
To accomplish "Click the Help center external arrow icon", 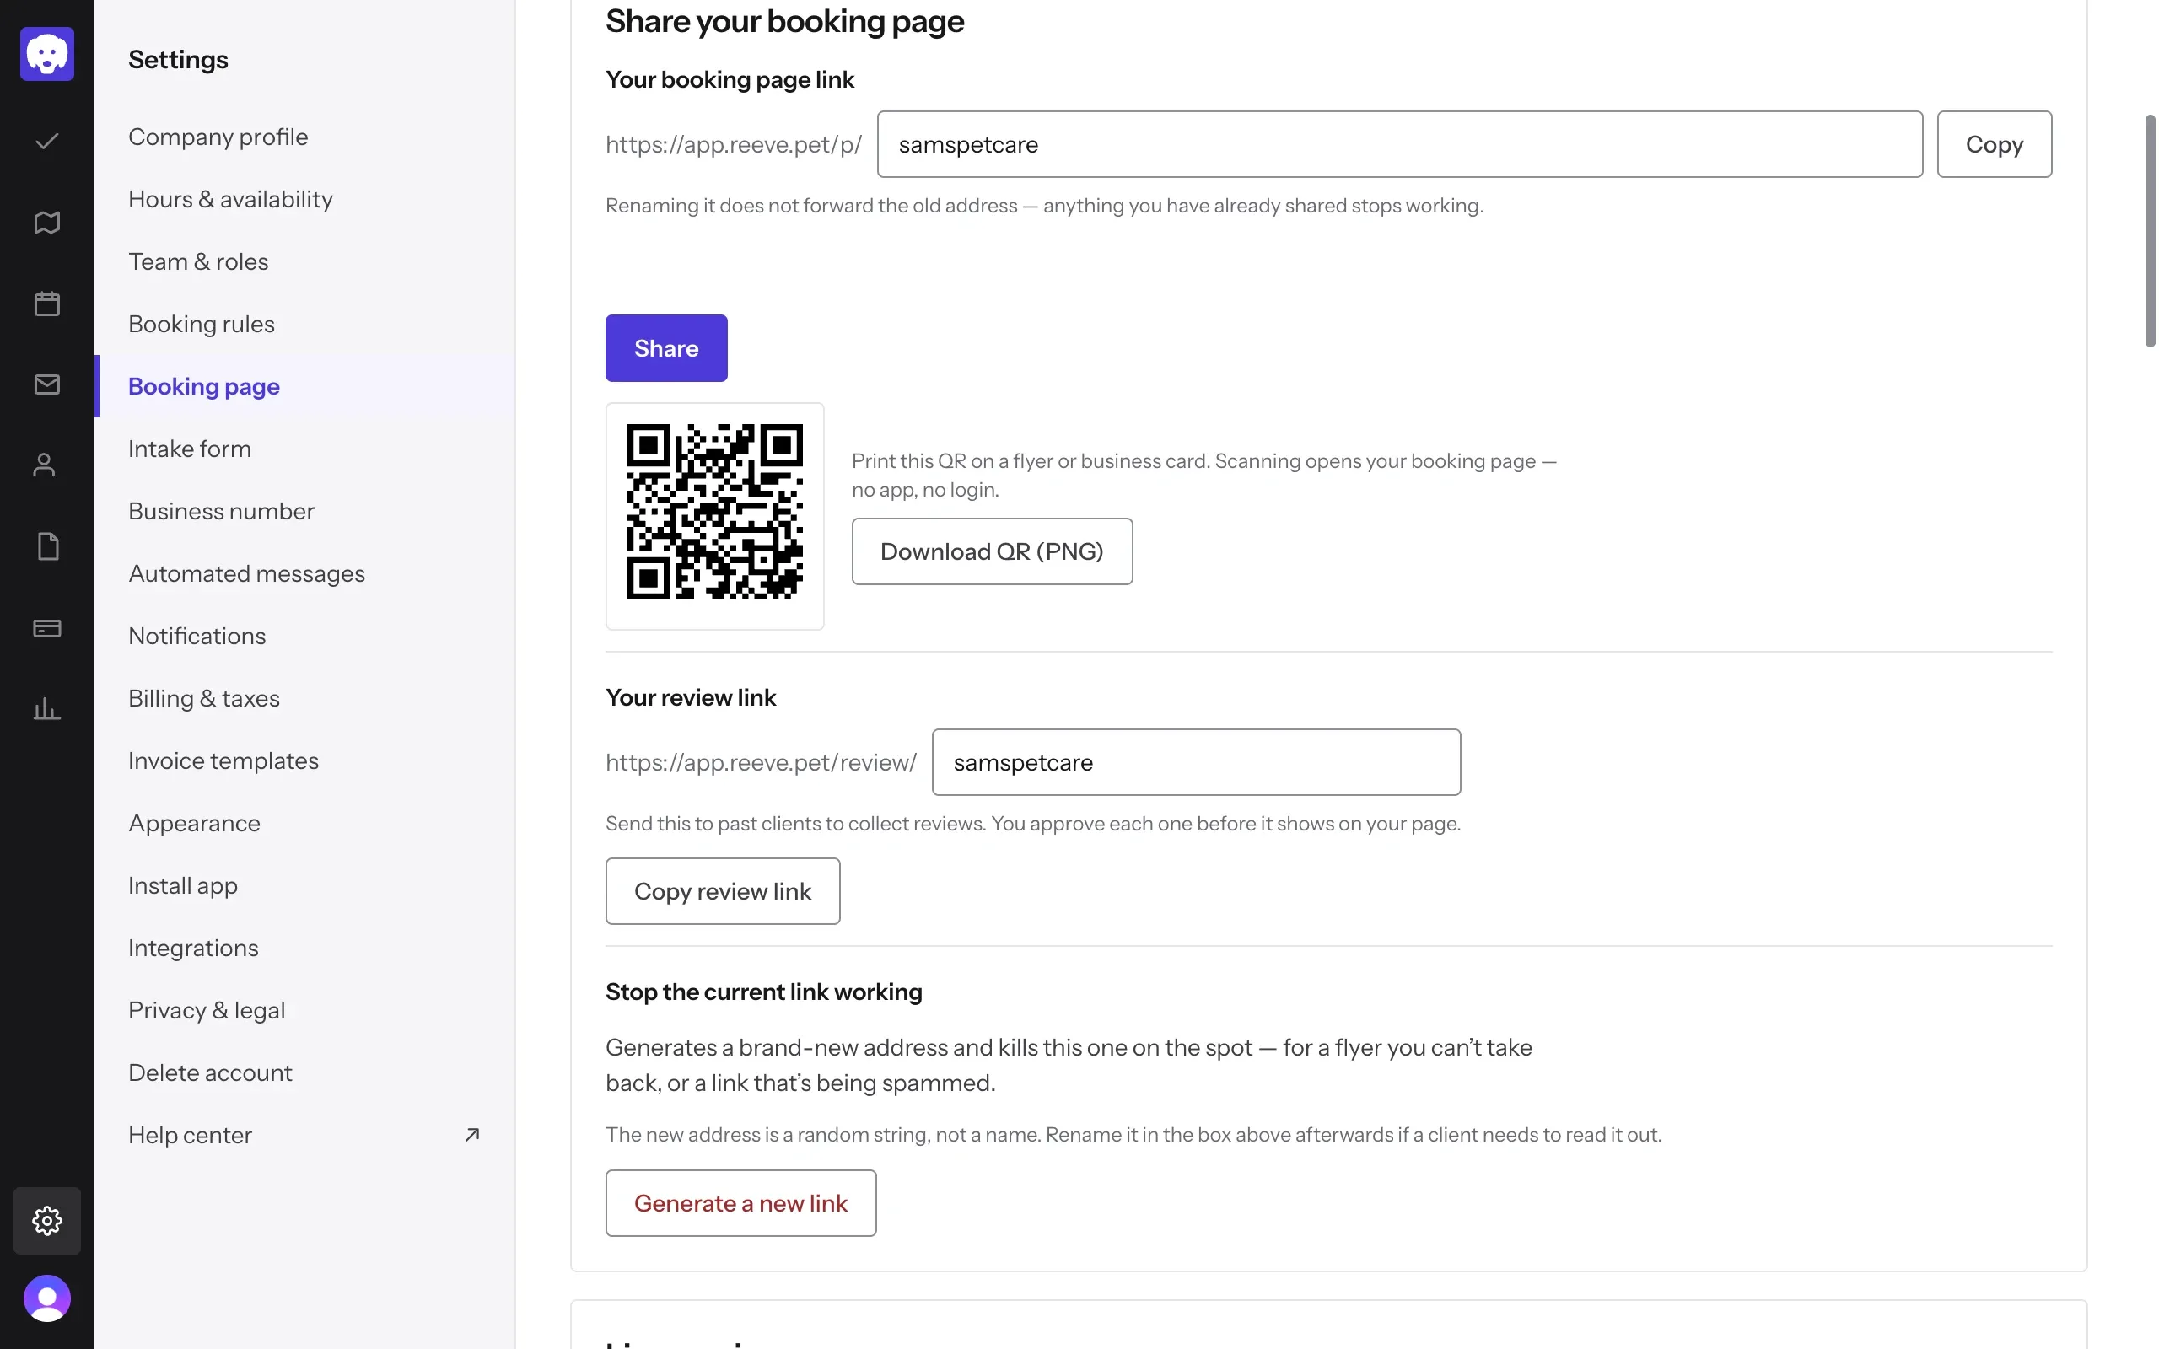I will coord(472,1135).
